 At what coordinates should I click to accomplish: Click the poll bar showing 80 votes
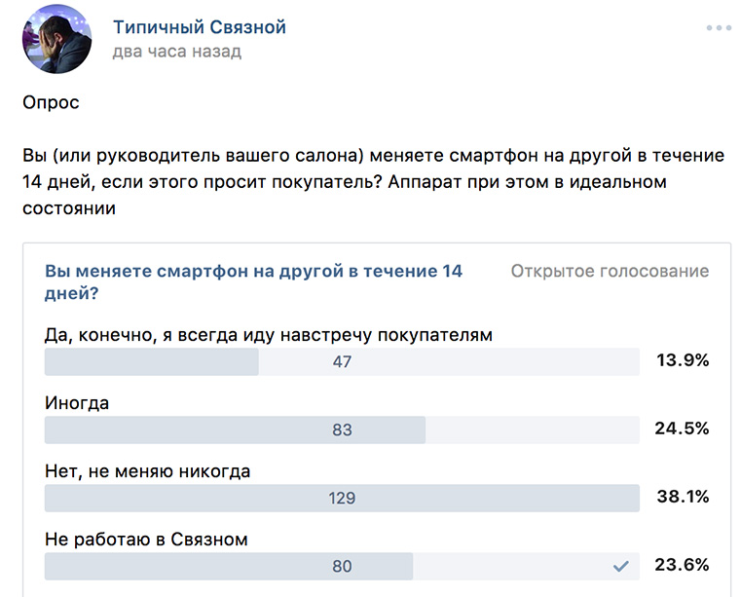(x=342, y=566)
